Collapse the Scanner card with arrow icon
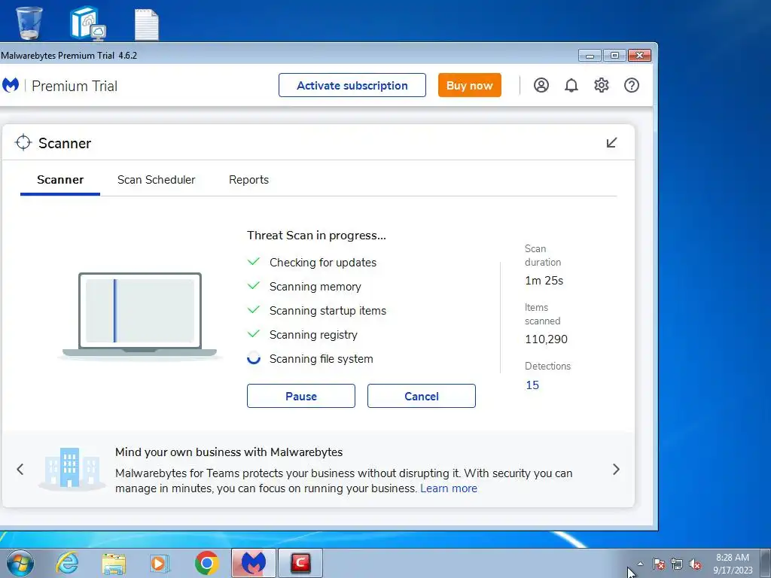 (x=611, y=142)
